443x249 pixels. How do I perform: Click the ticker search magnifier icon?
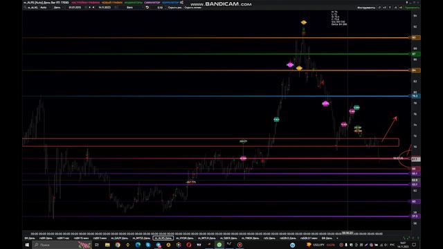(x=25, y=8)
